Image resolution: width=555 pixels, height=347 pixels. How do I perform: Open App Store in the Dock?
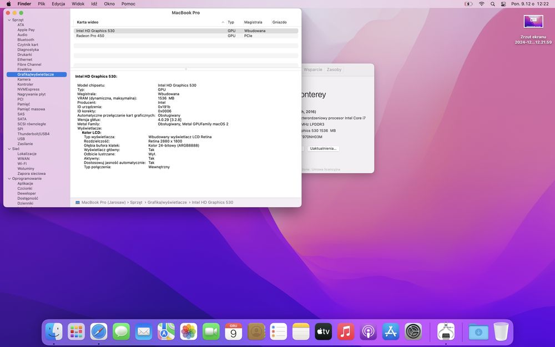(391, 332)
